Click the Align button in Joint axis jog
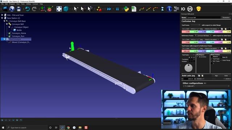This screenshot has height=130, width=232. (216, 76)
